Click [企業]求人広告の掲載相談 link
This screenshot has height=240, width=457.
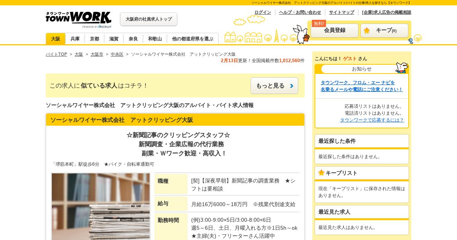pos(387,12)
